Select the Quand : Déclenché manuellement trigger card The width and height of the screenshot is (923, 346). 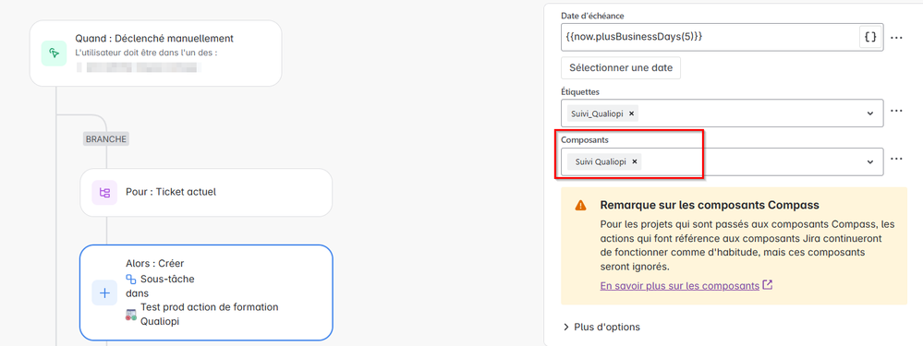tap(155, 54)
